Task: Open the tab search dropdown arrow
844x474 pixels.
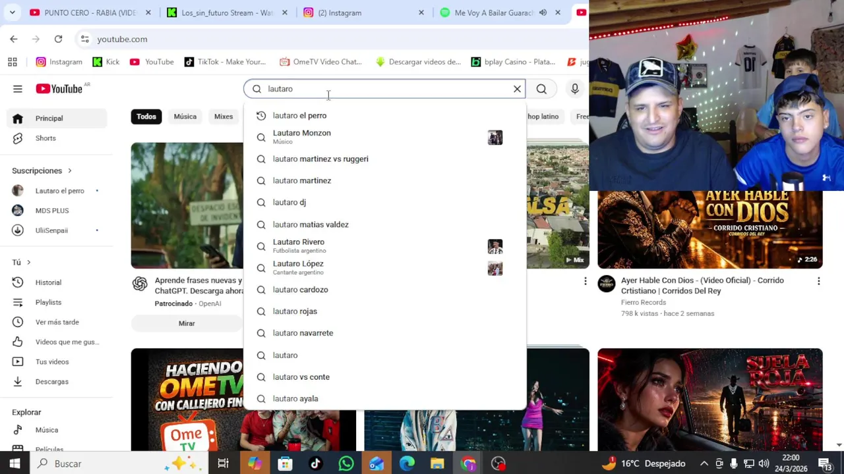Action: coord(12,13)
